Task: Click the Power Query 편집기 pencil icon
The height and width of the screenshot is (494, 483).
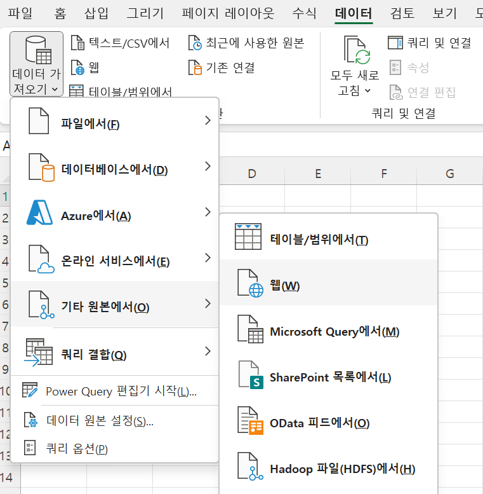Action: [30, 390]
